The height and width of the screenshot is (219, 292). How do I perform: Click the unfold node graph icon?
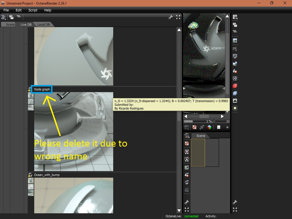(x=186, y=152)
